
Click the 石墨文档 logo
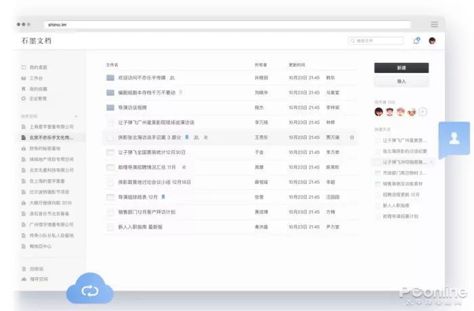(x=37, y=41)
